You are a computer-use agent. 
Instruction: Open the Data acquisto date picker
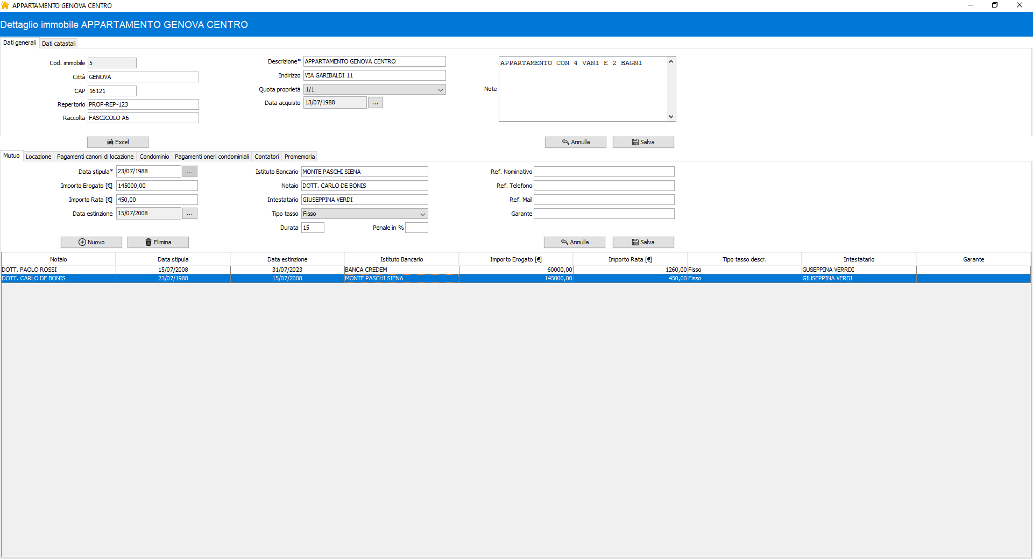pos(375,103)
